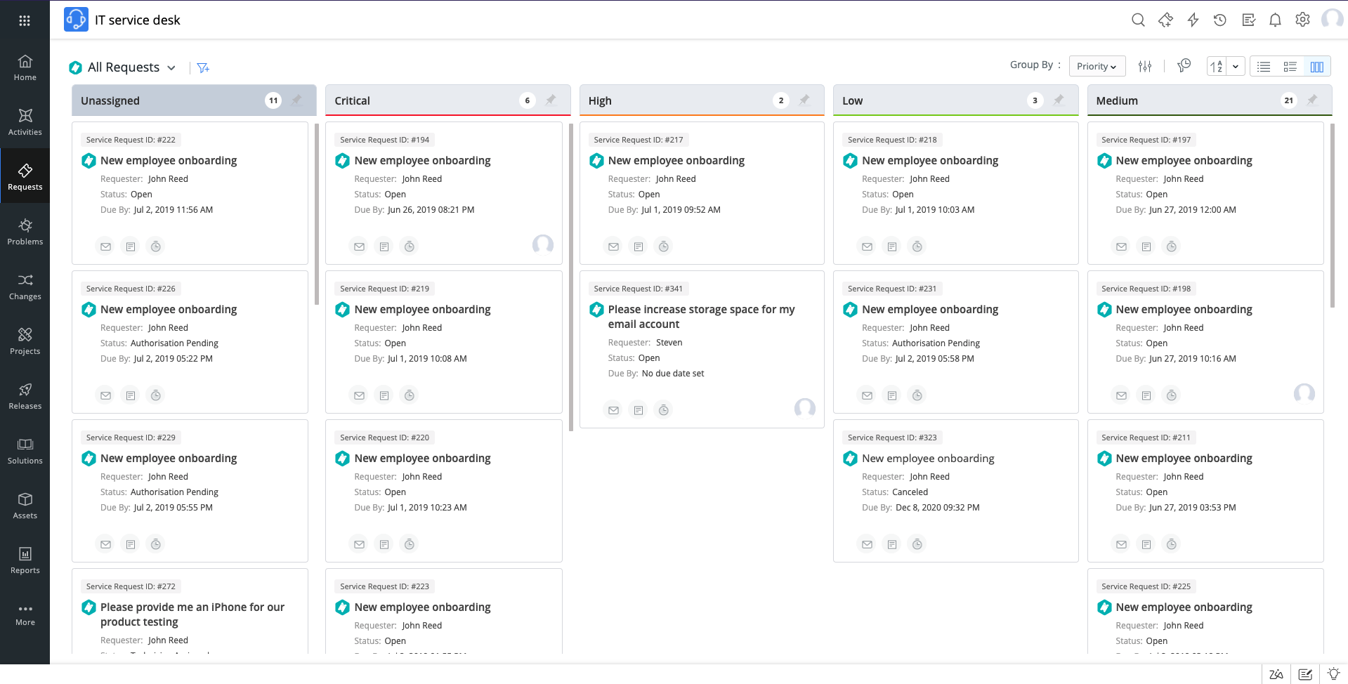Open Assets in sidebar
This screenshot has width=1348, height=684.
[x=25, y=506]
